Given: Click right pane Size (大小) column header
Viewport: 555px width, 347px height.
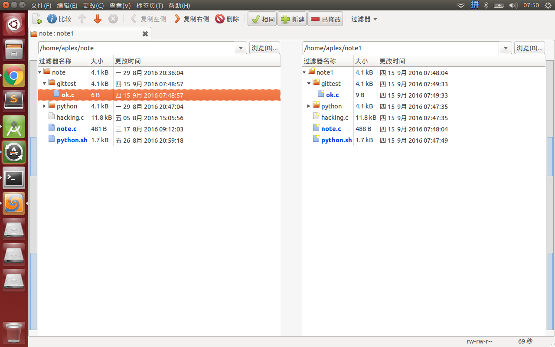Looking at the screenshot, I should (366, 61).
